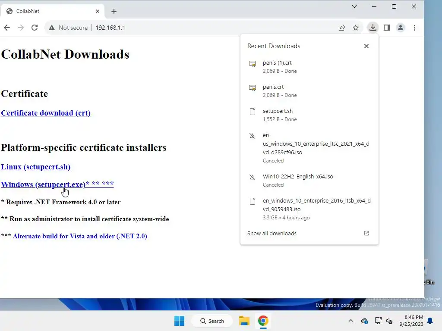Open the Not secure site info warning
The image size is (442, 331).
(x=68, y=28)
